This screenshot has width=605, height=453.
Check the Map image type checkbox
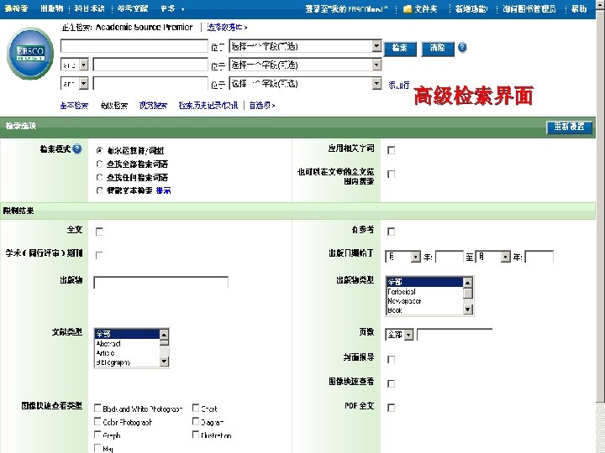[98, 448]
